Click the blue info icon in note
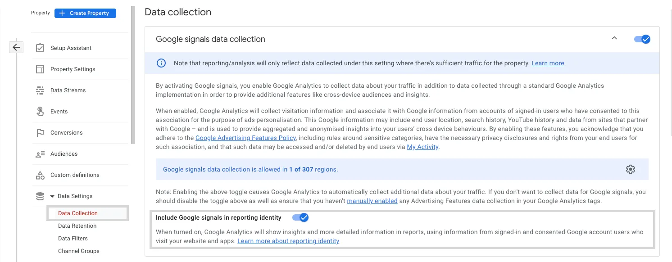The height and width of the screenshot is (262, 672). point(161,63)
